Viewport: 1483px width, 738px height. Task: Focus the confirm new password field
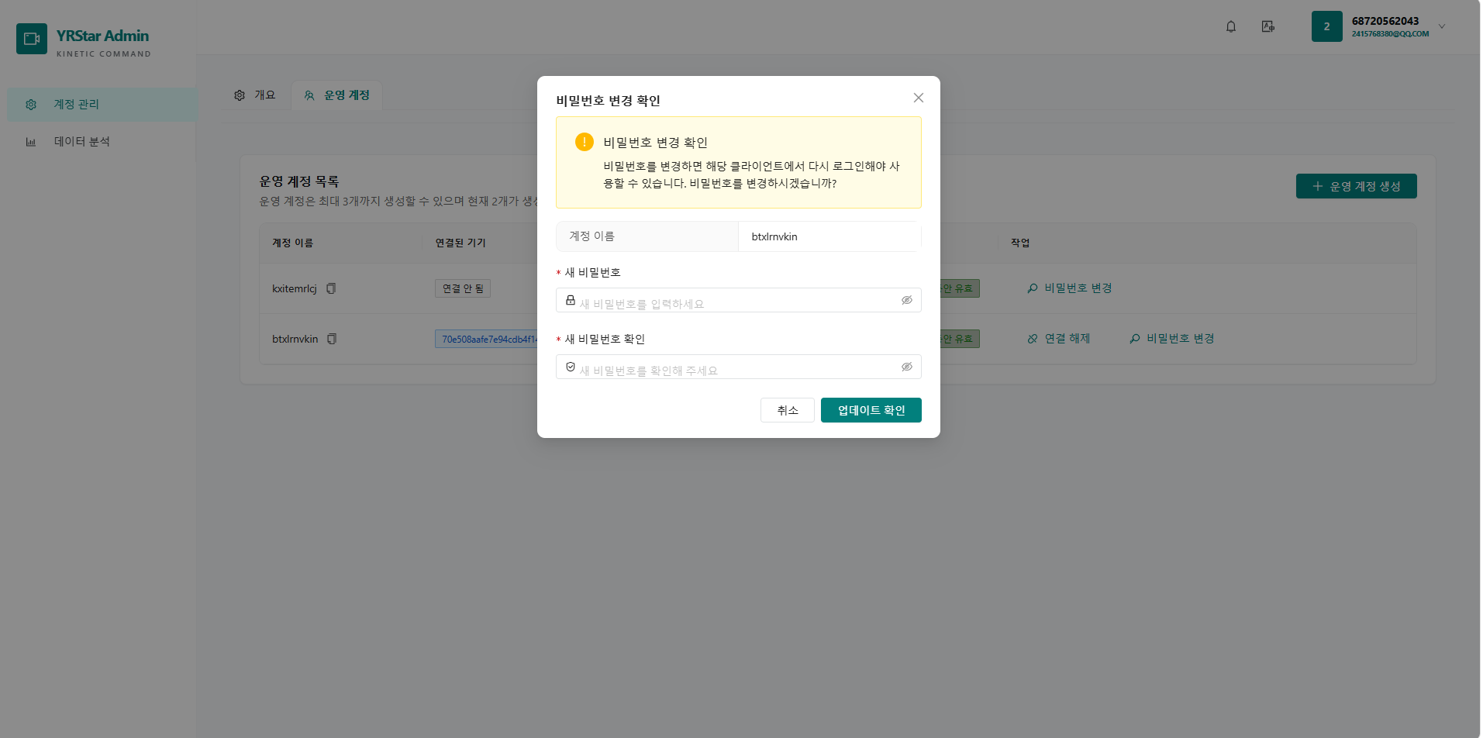pos(738,367)
